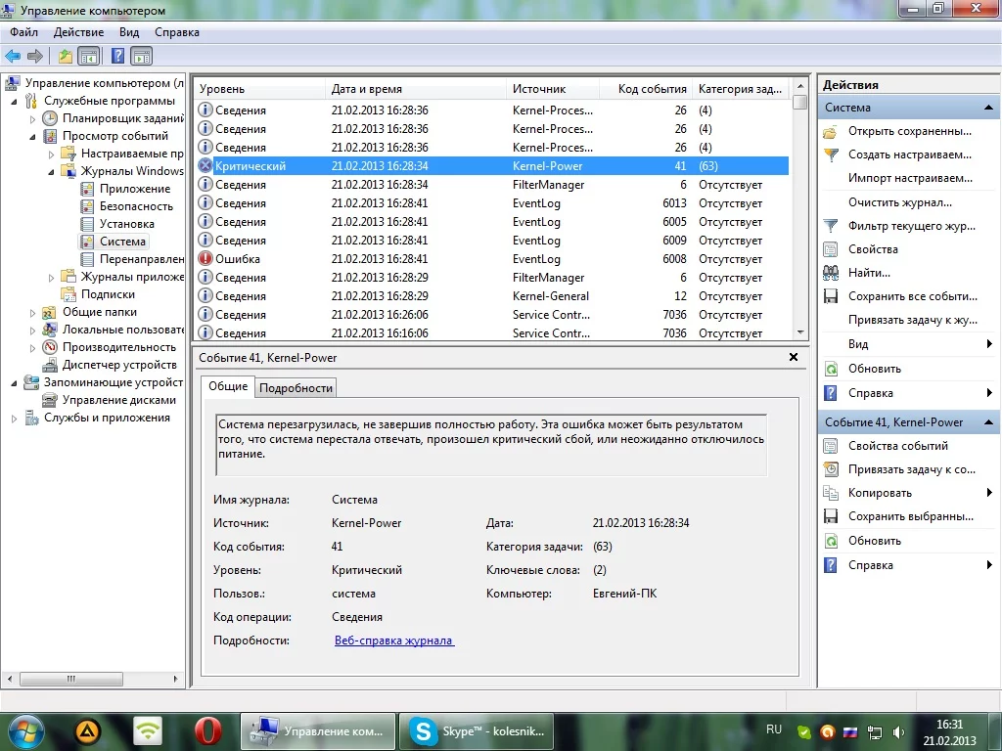Click the Up one level folder icon
The image size is (1002, 751).
(x=66, y=56)
